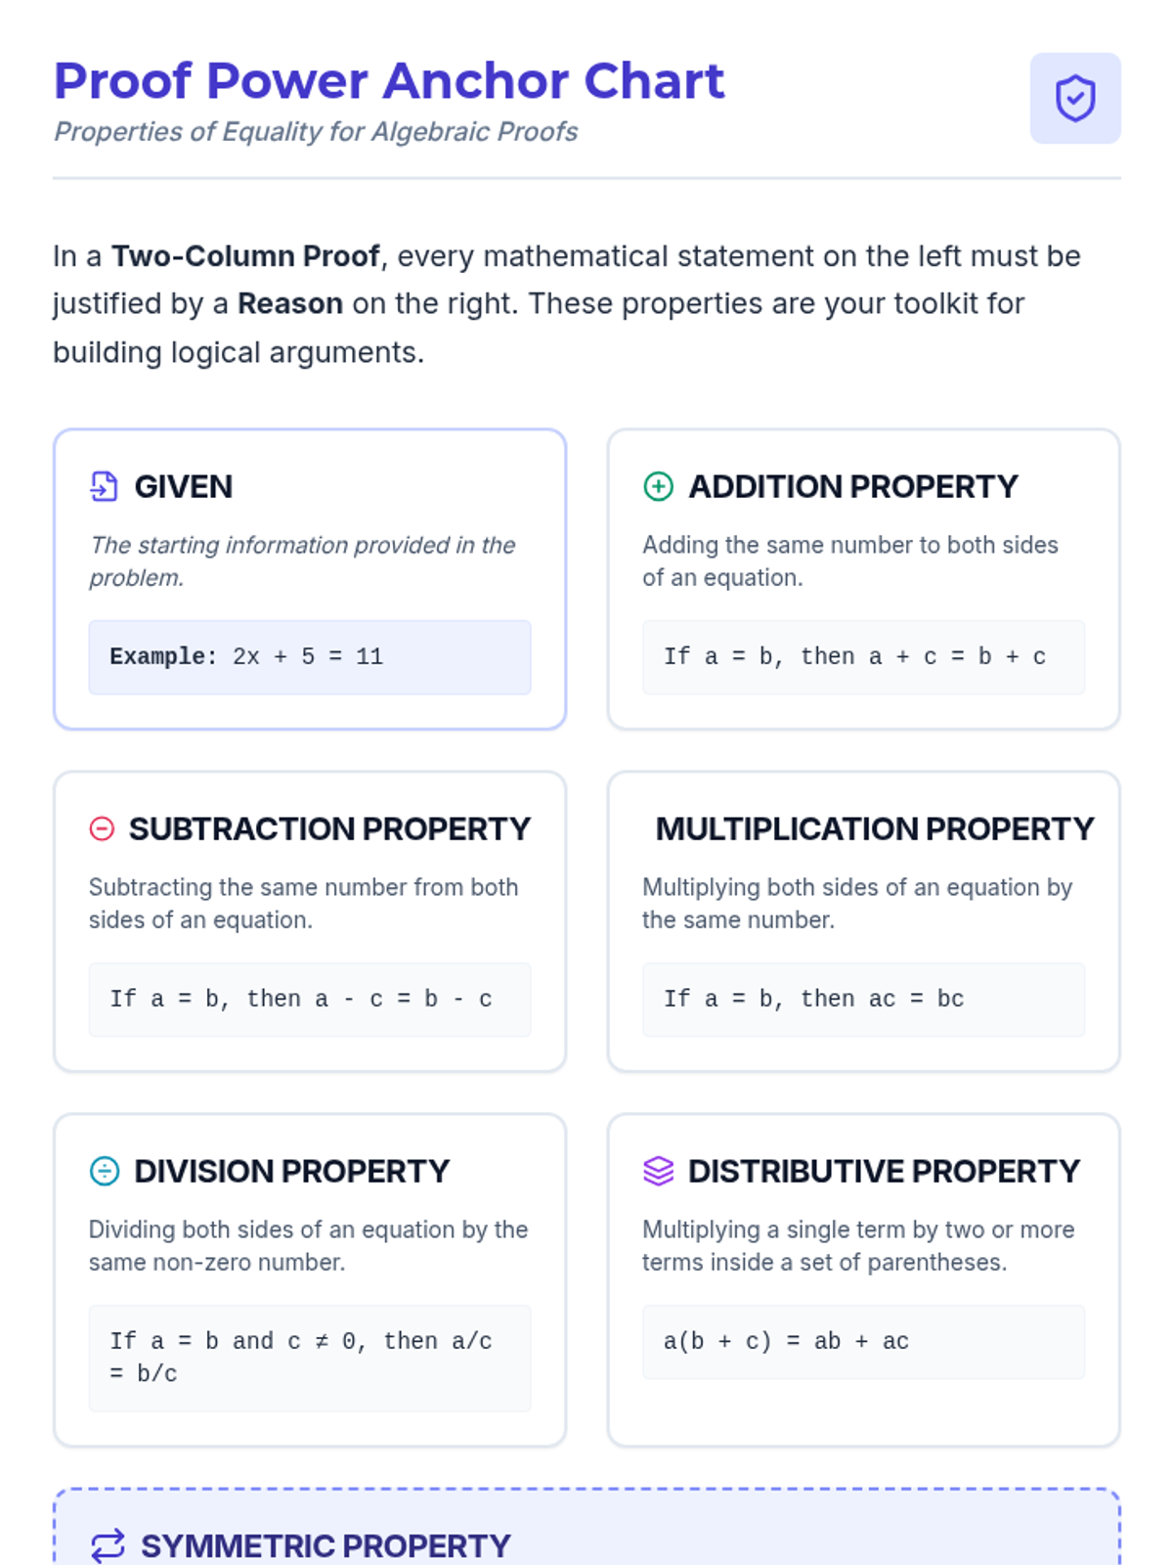Select the Given example formula box
The image size is (1173, 1565).
(x=310, y=657)
